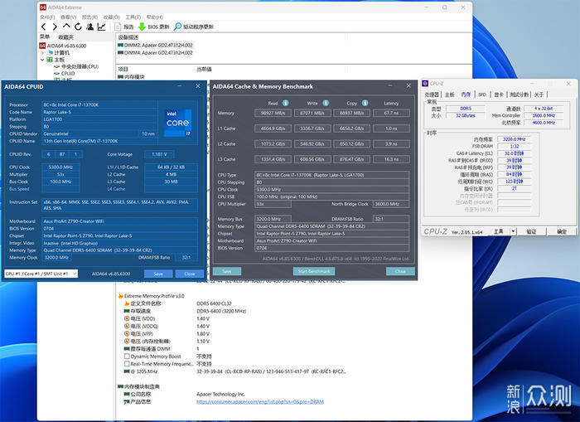
Task: Click the user icon in AIDA64 toolbar
Action: point(89,27)
